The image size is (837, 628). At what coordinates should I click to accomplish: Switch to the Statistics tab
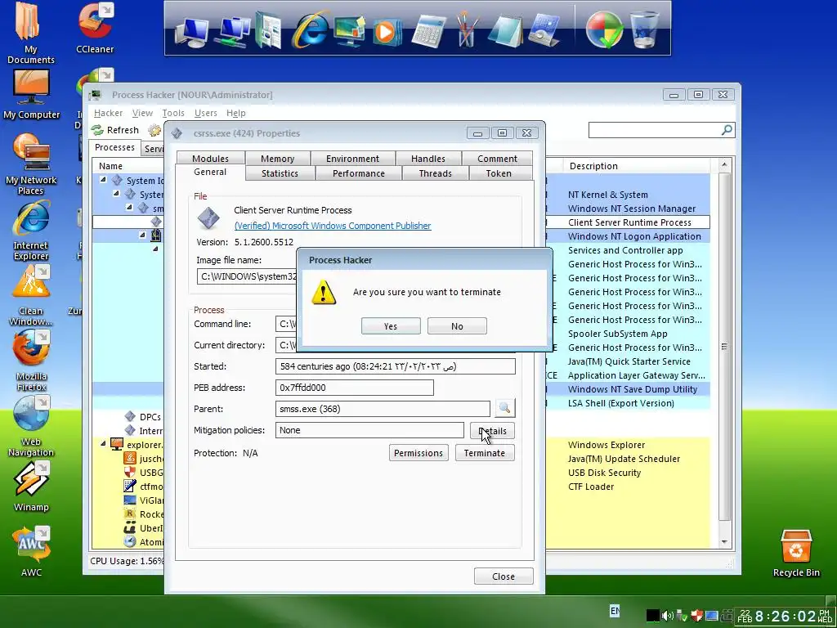click(280, 173)
